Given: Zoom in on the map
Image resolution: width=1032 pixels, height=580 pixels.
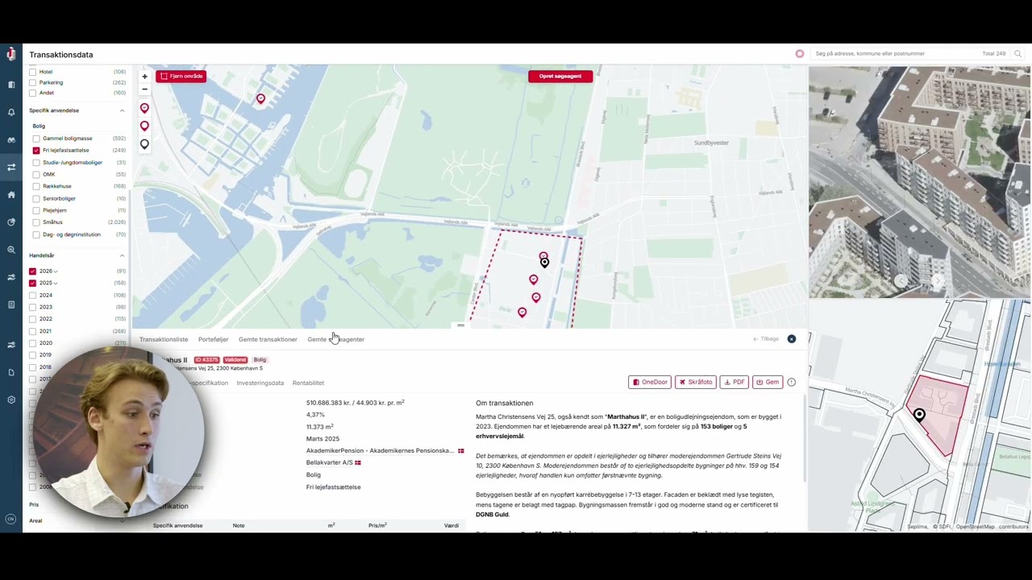Looking at the screenshot, I should pos(144,77).
